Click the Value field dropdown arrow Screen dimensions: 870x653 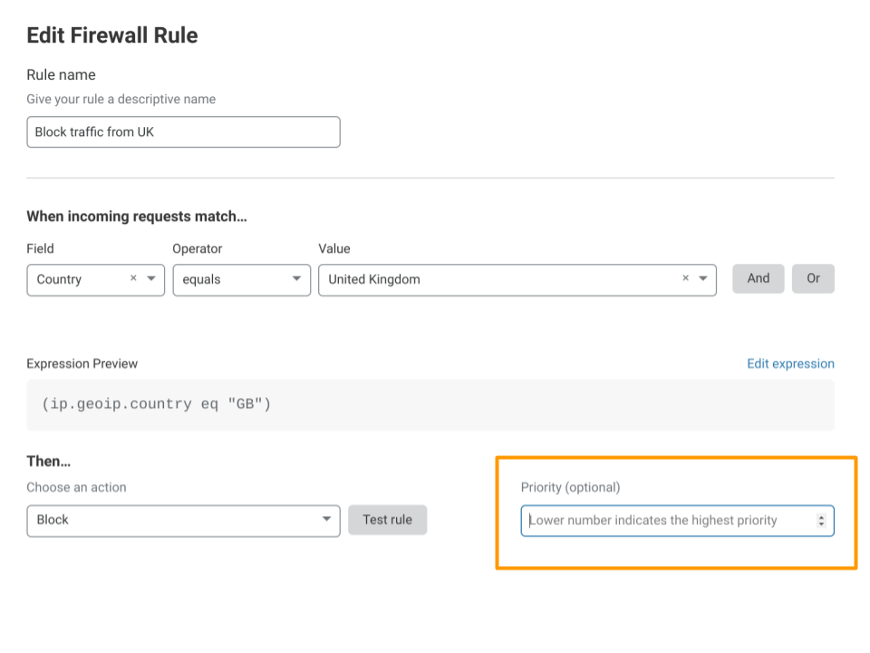[703, 278]
